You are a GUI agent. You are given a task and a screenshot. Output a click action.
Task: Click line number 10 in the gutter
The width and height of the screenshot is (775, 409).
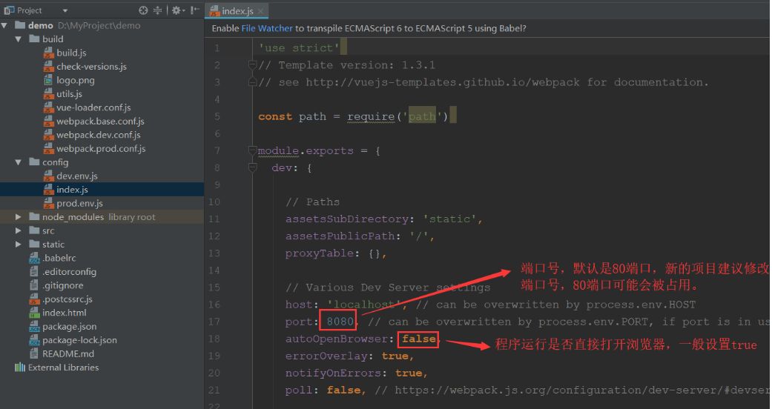click(214, 202)
